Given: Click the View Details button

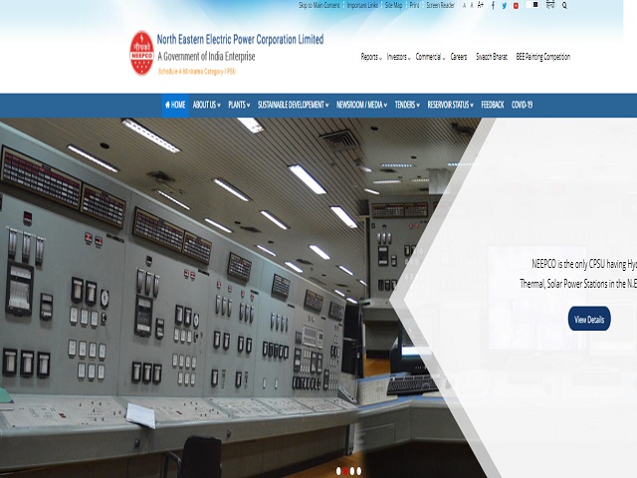Looking at the screenshot, I should 588,320.
